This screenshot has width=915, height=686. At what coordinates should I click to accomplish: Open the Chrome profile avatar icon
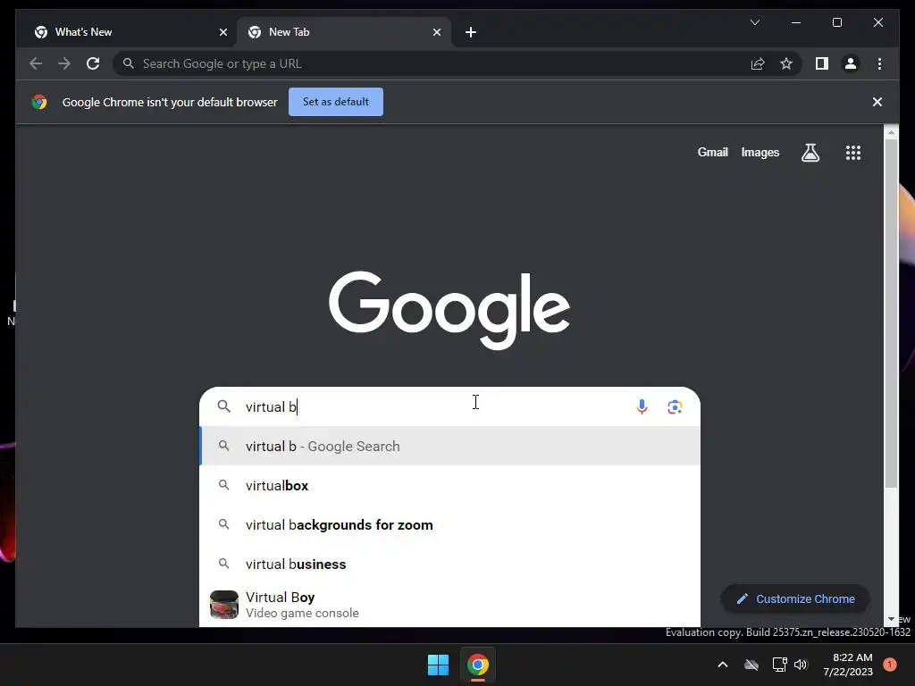851,63
